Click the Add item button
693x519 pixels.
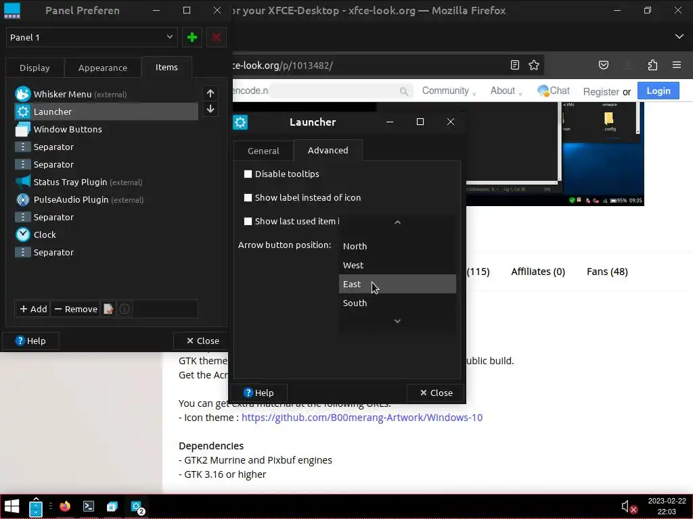(x=34, y=309)
